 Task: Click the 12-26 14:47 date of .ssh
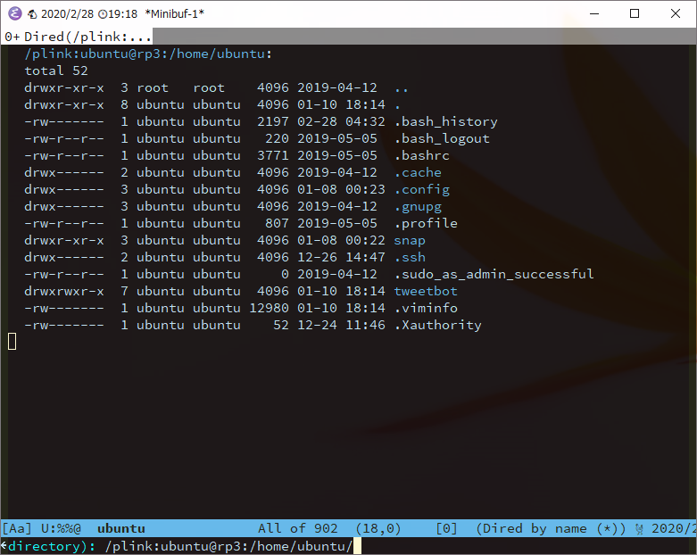pos(341,257)
